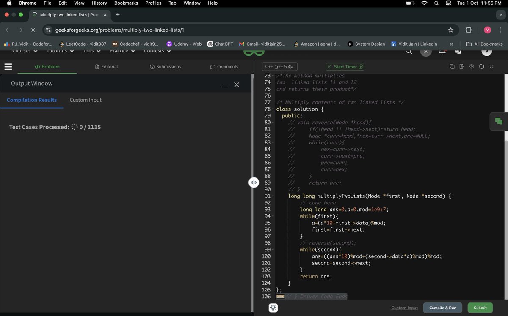
Task: Click the Wi-Fi status icon
Action: pos(424,3)
